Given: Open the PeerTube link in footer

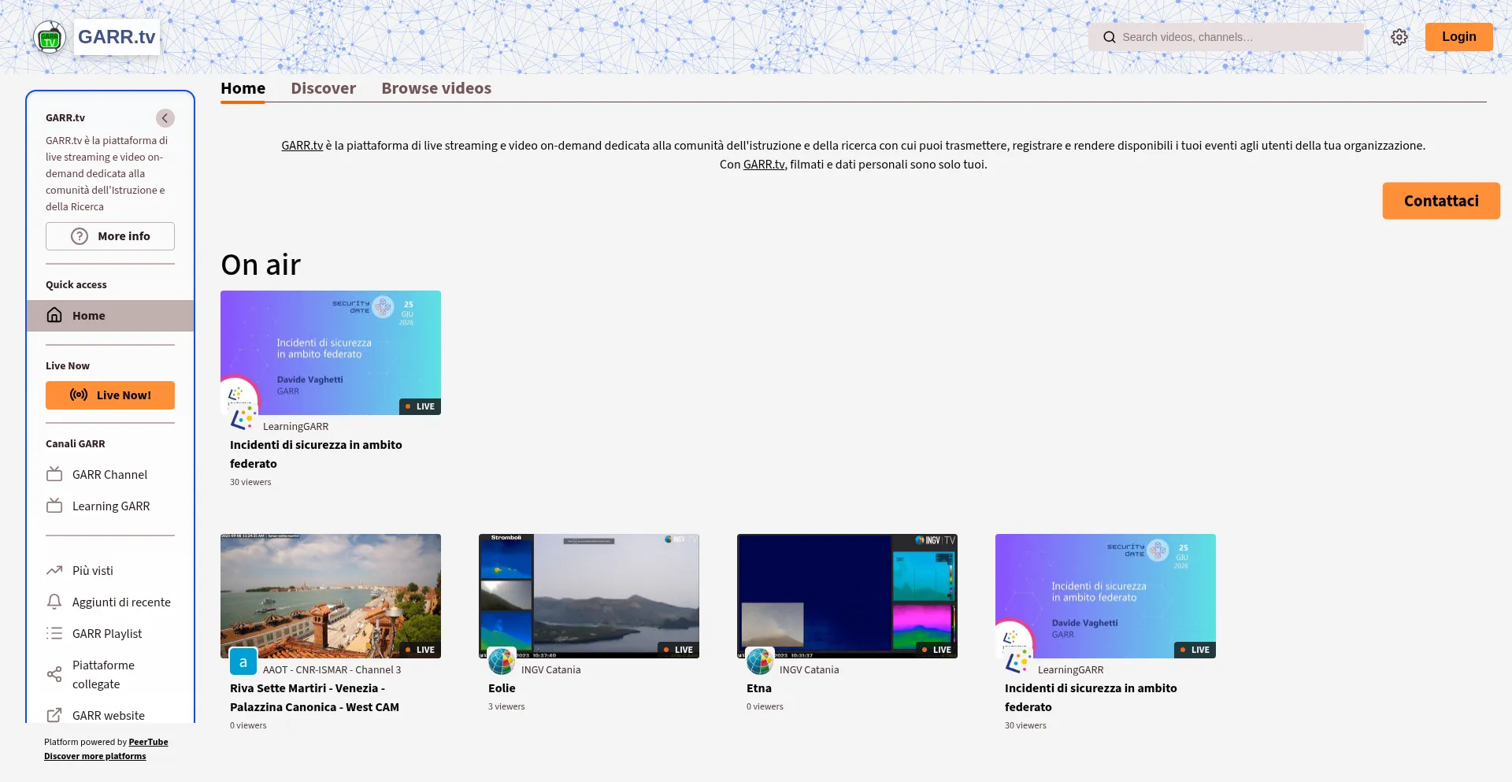Looking at the screenshot, I should (148, 742).
